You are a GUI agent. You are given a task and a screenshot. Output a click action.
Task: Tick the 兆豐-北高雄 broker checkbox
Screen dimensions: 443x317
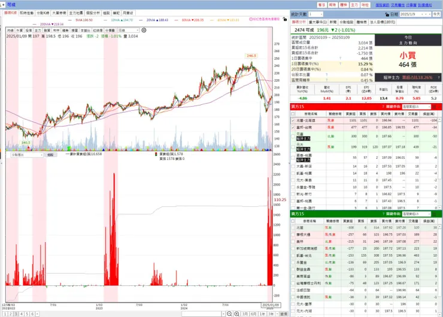pos(293,120)
